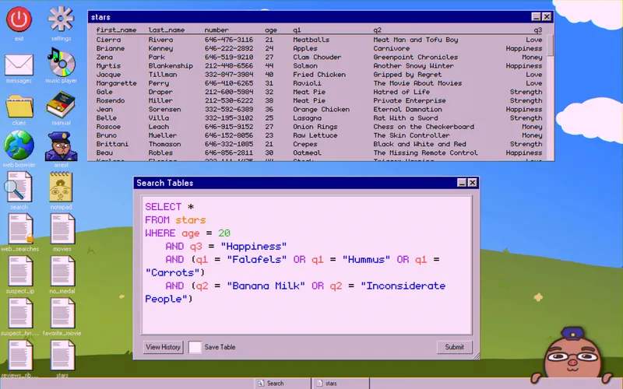Select the Kenney last name cell
The width and height of the screenshot is (623, 389).
tap(160, 48)
